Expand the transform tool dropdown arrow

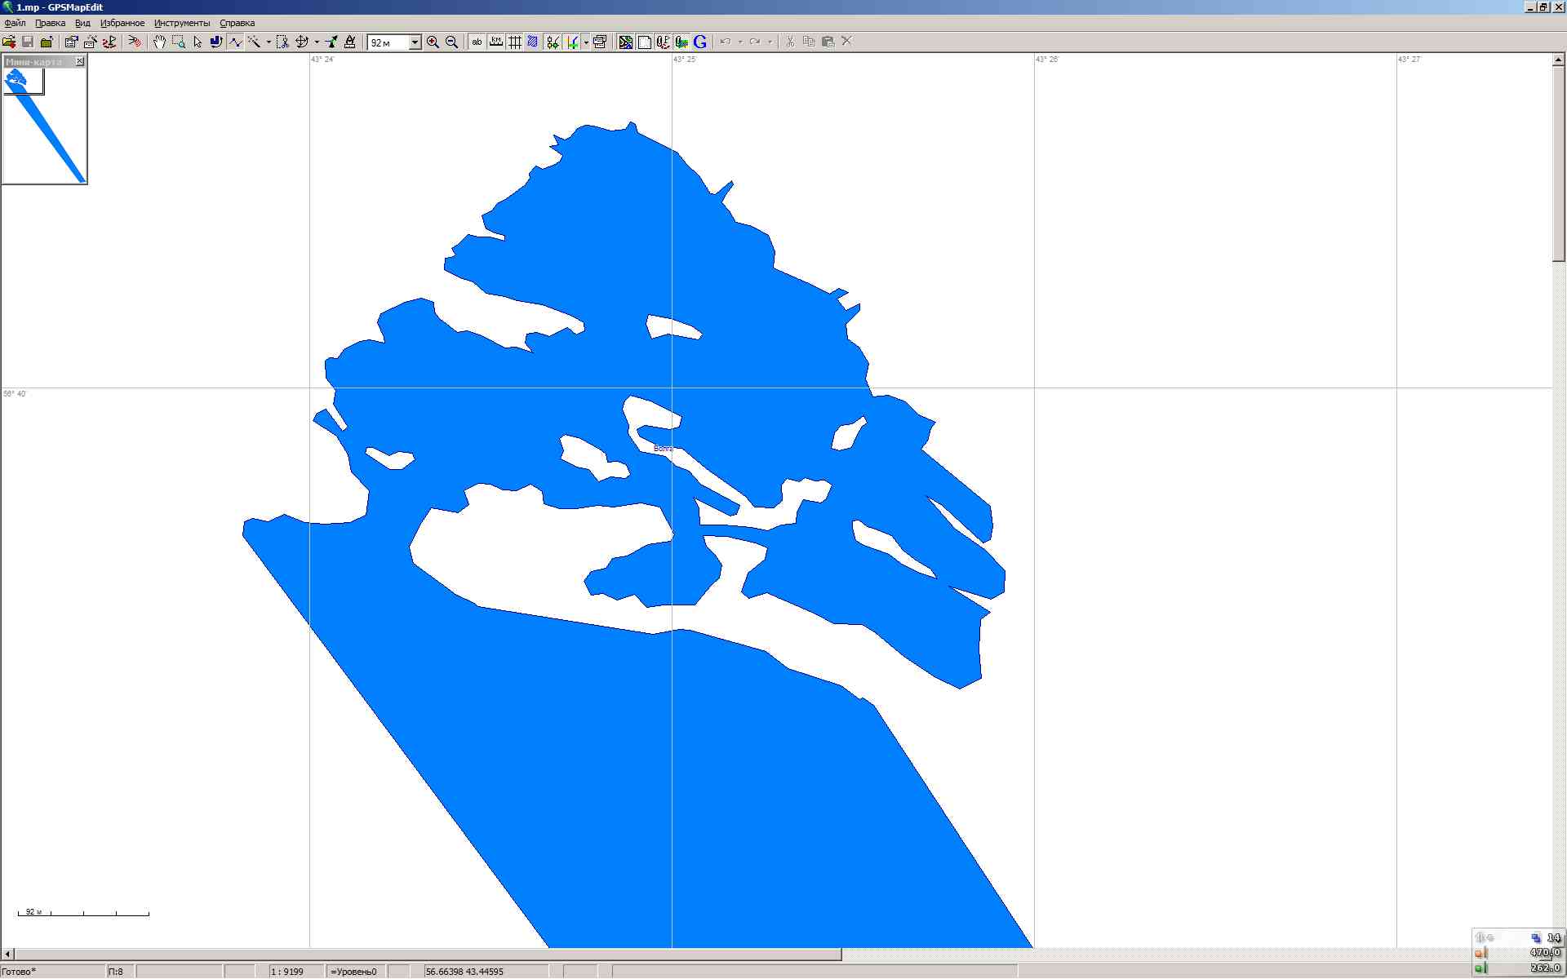pos(317,42)
